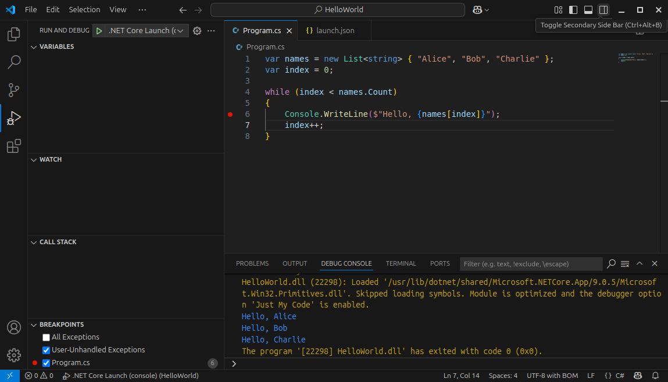
Task: Open the Manage gear in activity bar
Action: point(13,355)
